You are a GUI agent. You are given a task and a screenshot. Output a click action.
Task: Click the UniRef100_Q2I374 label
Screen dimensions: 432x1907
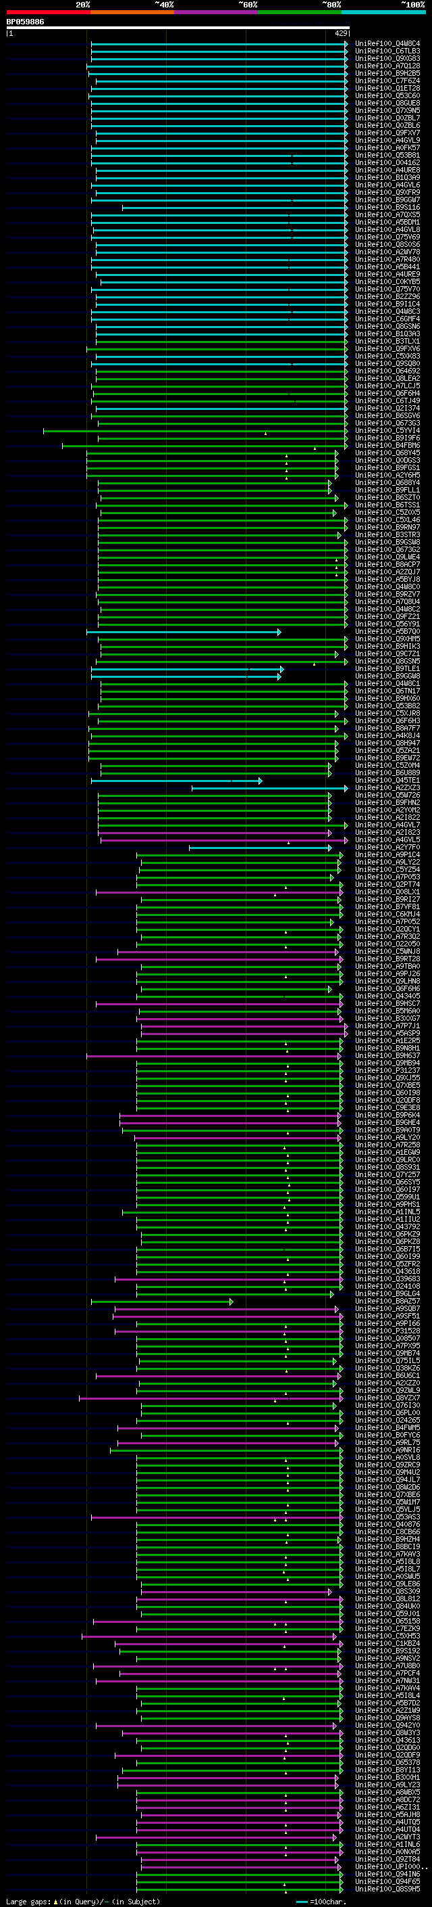click(x=387, y=408)
